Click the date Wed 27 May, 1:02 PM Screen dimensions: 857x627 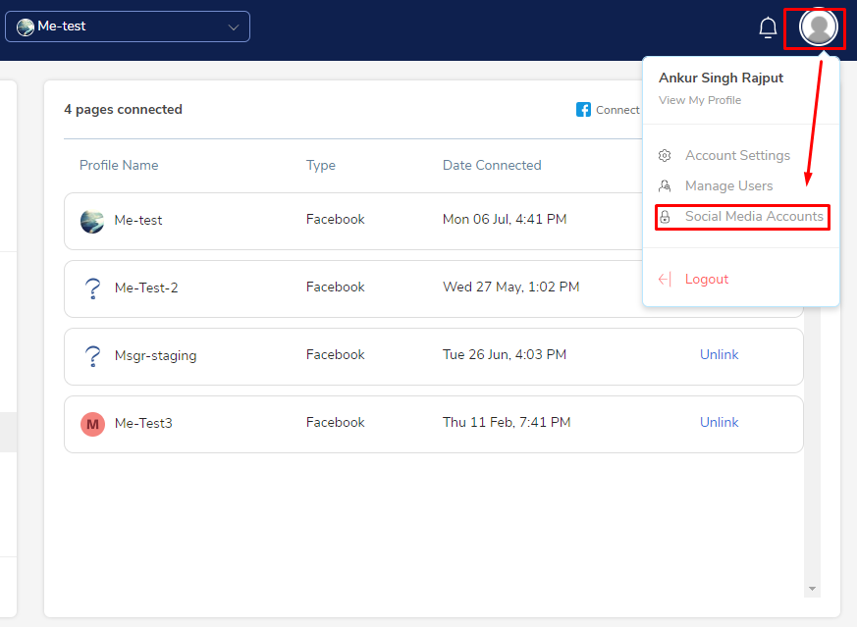click(x=511, y=287)
